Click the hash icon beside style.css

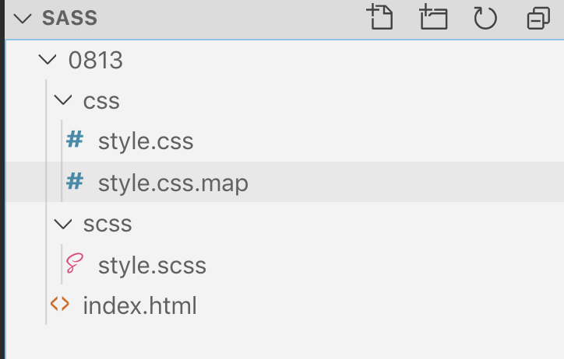tap(75, 141)
